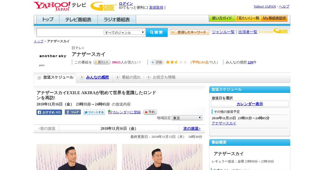The width and height of the screenshot is (324, 170).
Task: Select the お役立ち情報 tab
Action: pyautogui.click(x=161, y=77)
